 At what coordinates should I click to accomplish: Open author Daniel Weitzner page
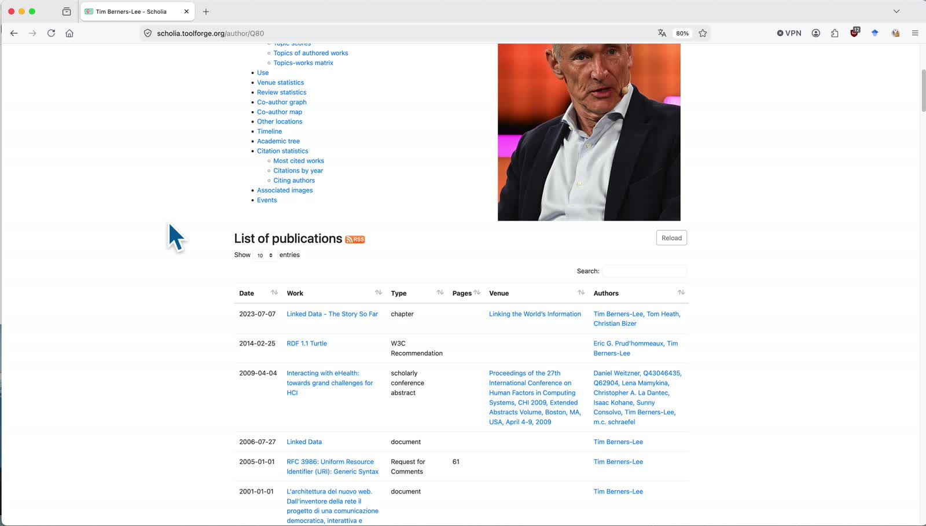tap(617, 373)
